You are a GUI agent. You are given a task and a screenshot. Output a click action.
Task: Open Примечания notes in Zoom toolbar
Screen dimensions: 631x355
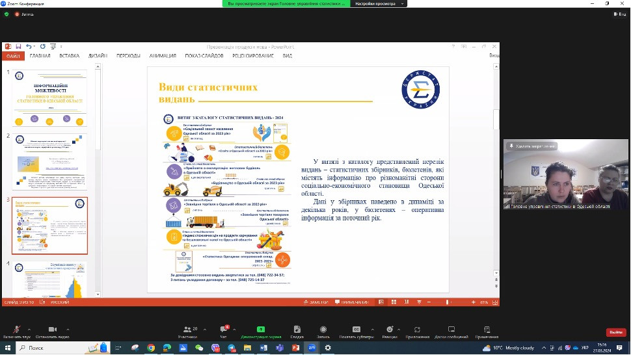487,332
